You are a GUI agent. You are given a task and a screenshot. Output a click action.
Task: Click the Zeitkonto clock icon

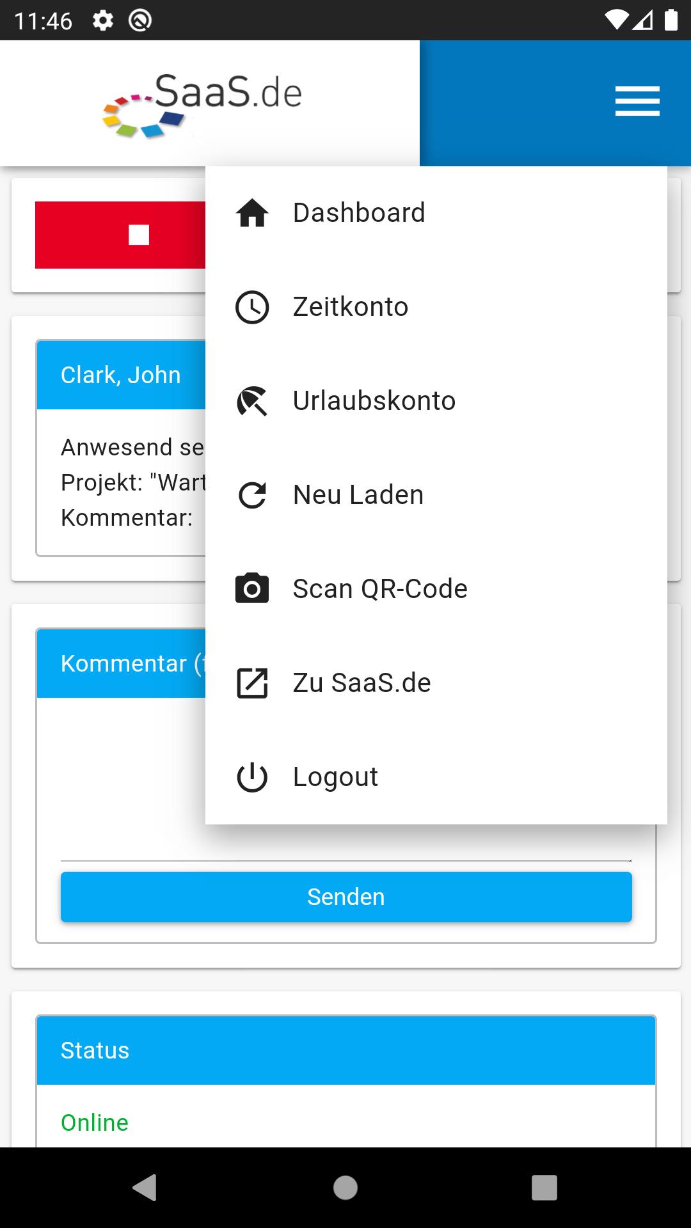252,307
